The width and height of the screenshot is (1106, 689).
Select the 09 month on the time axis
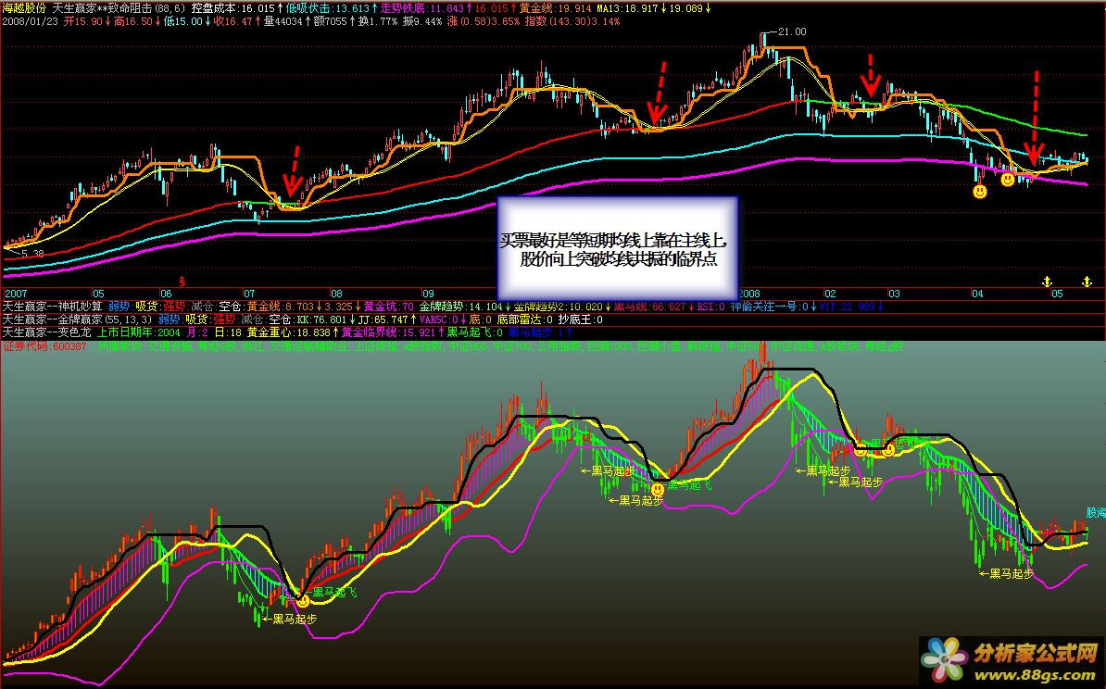click(x=428, y=294)
